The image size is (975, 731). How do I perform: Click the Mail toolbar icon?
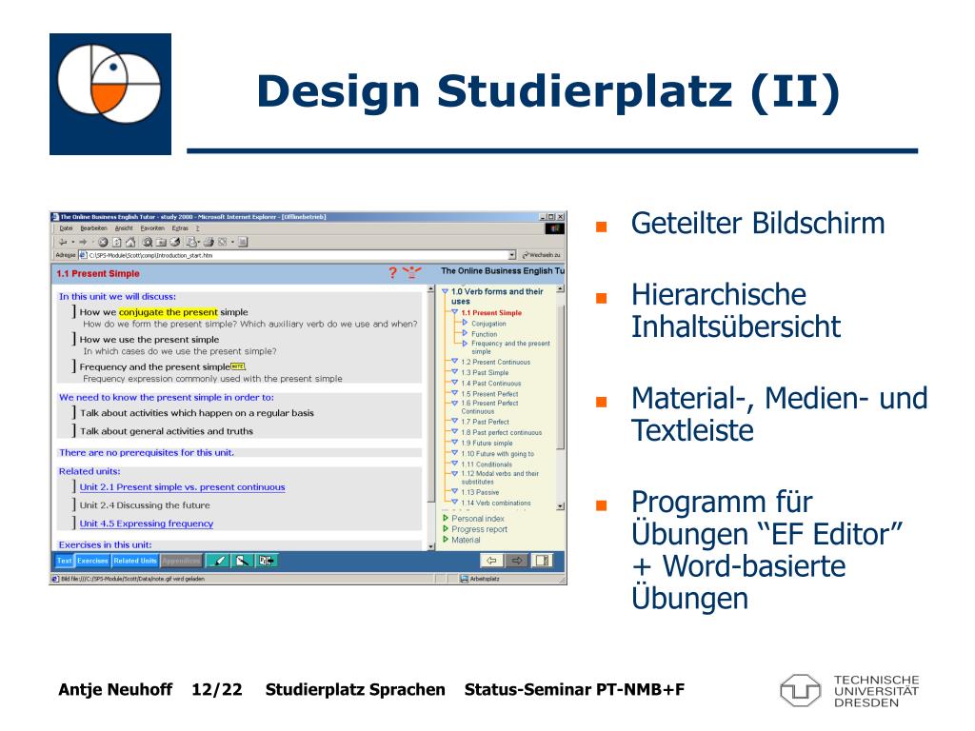point(194,242)
